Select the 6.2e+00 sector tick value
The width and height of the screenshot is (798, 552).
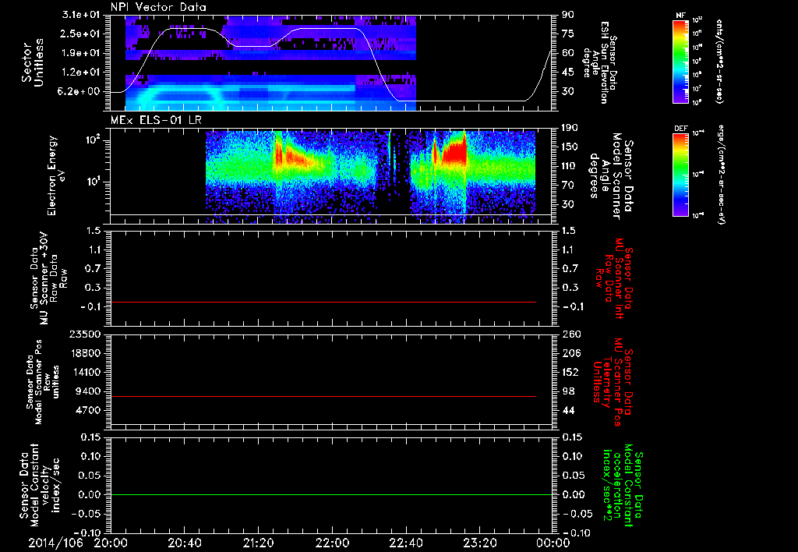click(x=81, y=92)
